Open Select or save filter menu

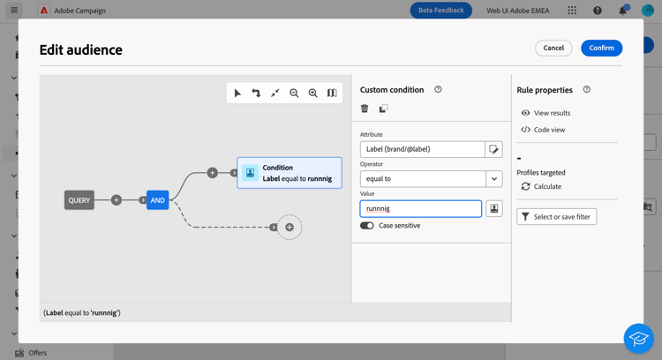pos(557,216)
